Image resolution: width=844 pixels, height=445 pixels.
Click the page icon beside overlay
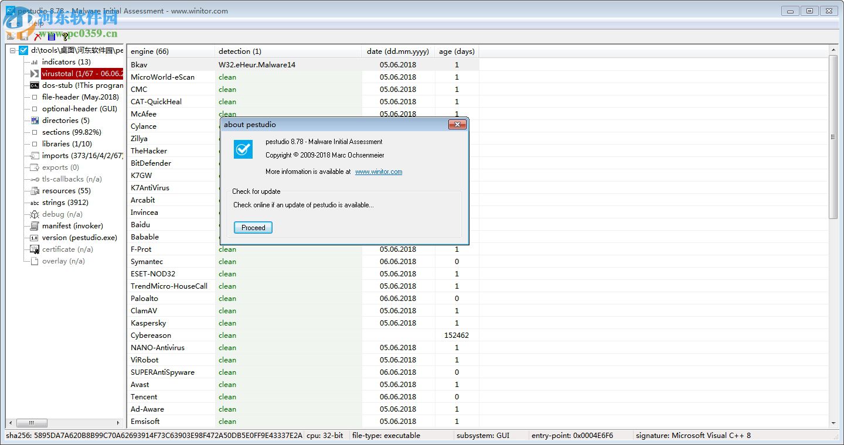[34, 261]
